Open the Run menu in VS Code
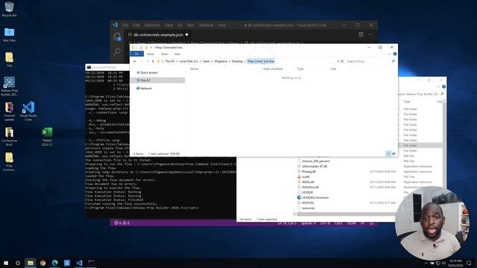 coord(191,25)
